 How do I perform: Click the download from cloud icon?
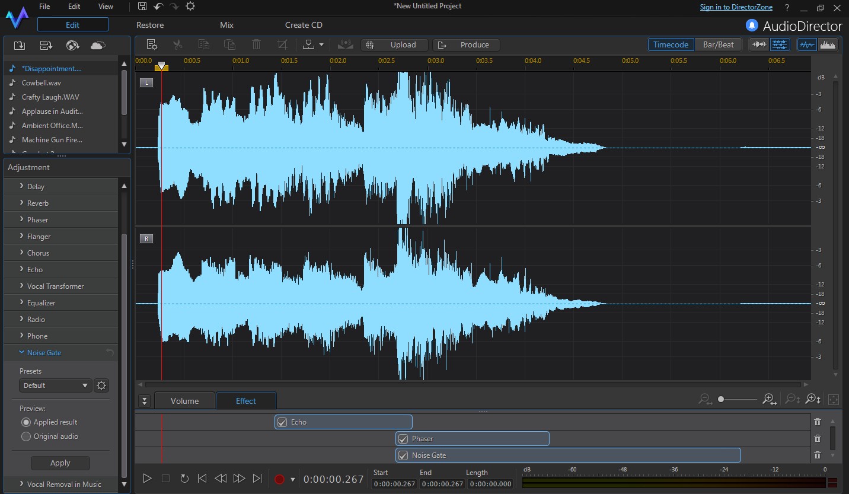(x=98, y=45)
